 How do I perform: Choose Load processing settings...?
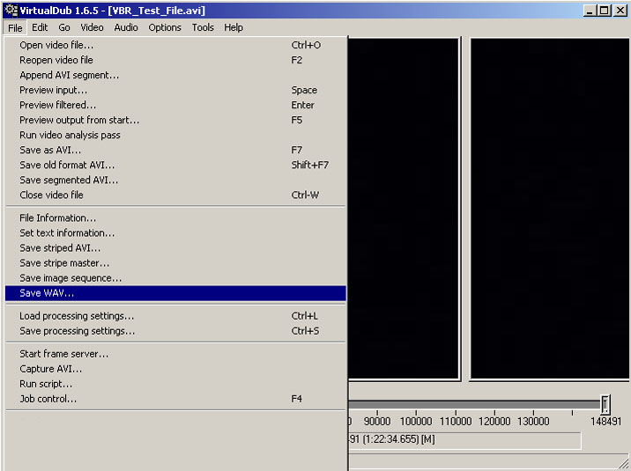pyautogui.click(x=175, y=316)
